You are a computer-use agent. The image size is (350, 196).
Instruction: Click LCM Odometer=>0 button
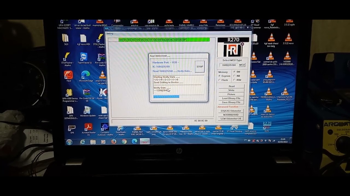pos(231,119)
